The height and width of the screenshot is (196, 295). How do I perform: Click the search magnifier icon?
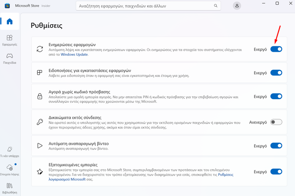point(216,6)
